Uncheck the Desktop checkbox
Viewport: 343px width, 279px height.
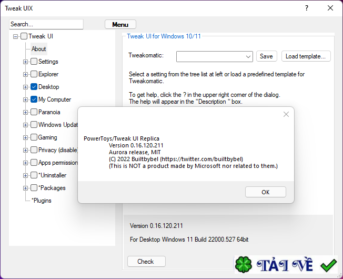34,87
